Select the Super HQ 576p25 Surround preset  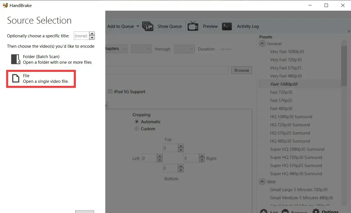point(296,166)
